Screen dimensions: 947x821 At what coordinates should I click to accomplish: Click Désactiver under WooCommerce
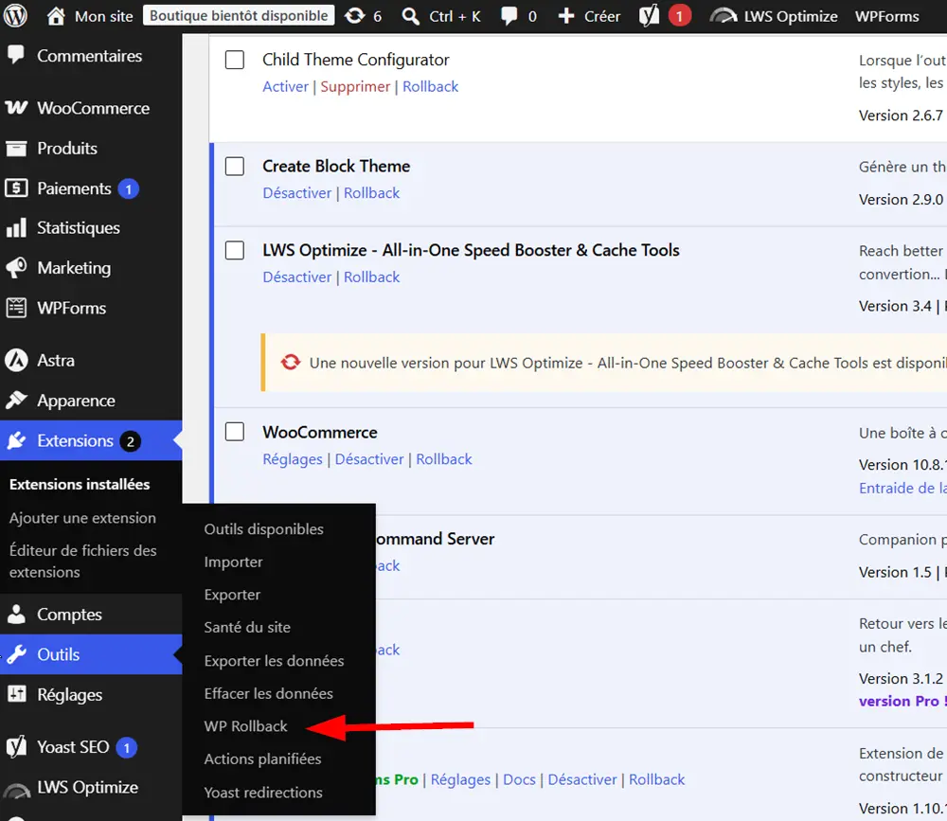pos(369,459)
